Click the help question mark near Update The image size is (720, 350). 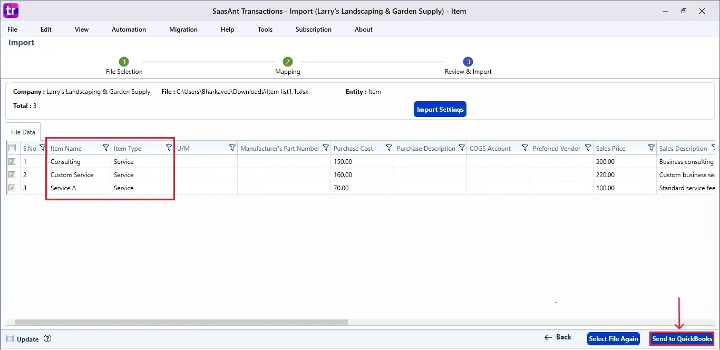47,339
